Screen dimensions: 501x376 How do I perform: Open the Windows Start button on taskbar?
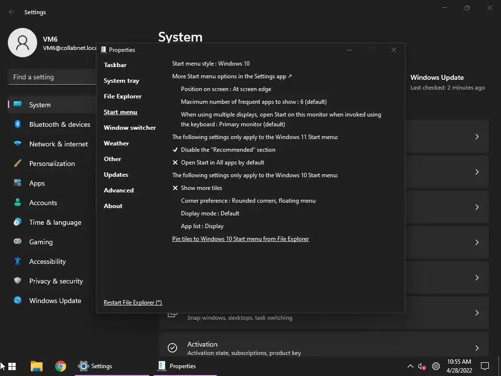click(12, 366)
